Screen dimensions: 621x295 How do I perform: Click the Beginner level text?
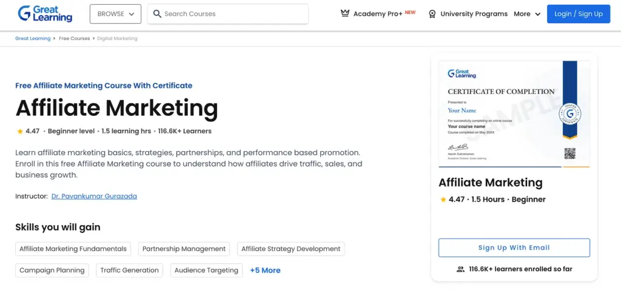[72, 131]
